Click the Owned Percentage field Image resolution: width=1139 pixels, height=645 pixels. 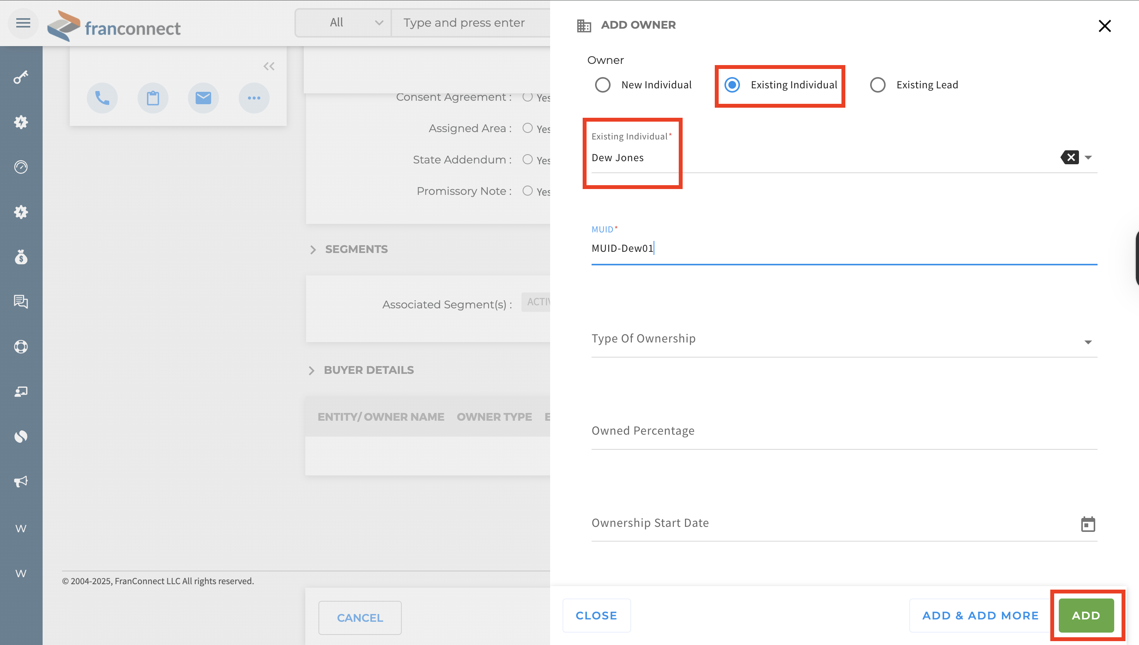[x=844, y=431]
